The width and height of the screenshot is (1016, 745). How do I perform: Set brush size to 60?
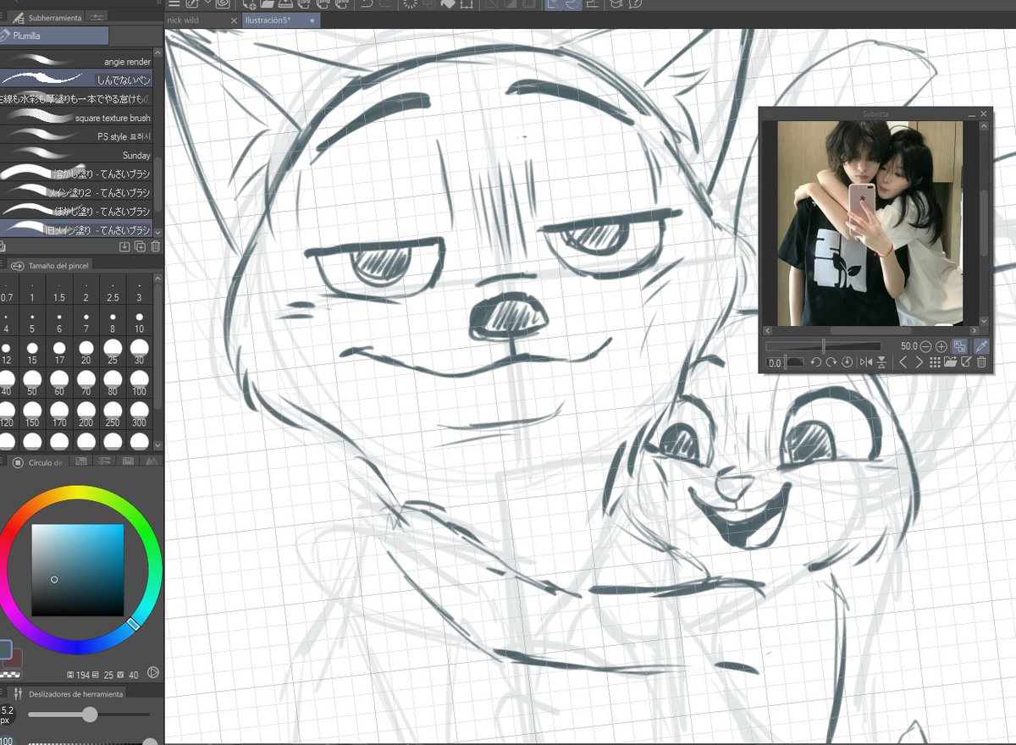tap(59, 384)
